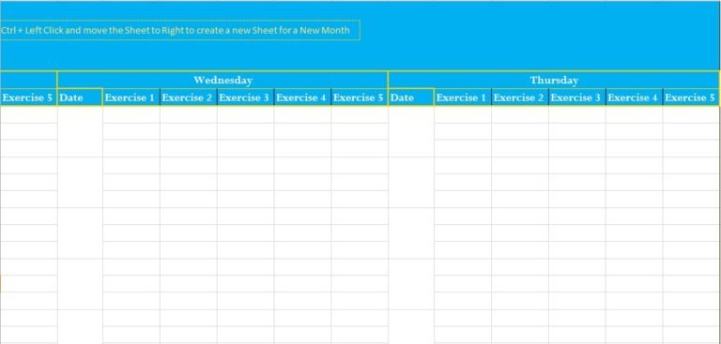This screenshot has height=344, width=721.
Task: Select Exercise 4 header under Wednesday
Action: pos(302,97)
